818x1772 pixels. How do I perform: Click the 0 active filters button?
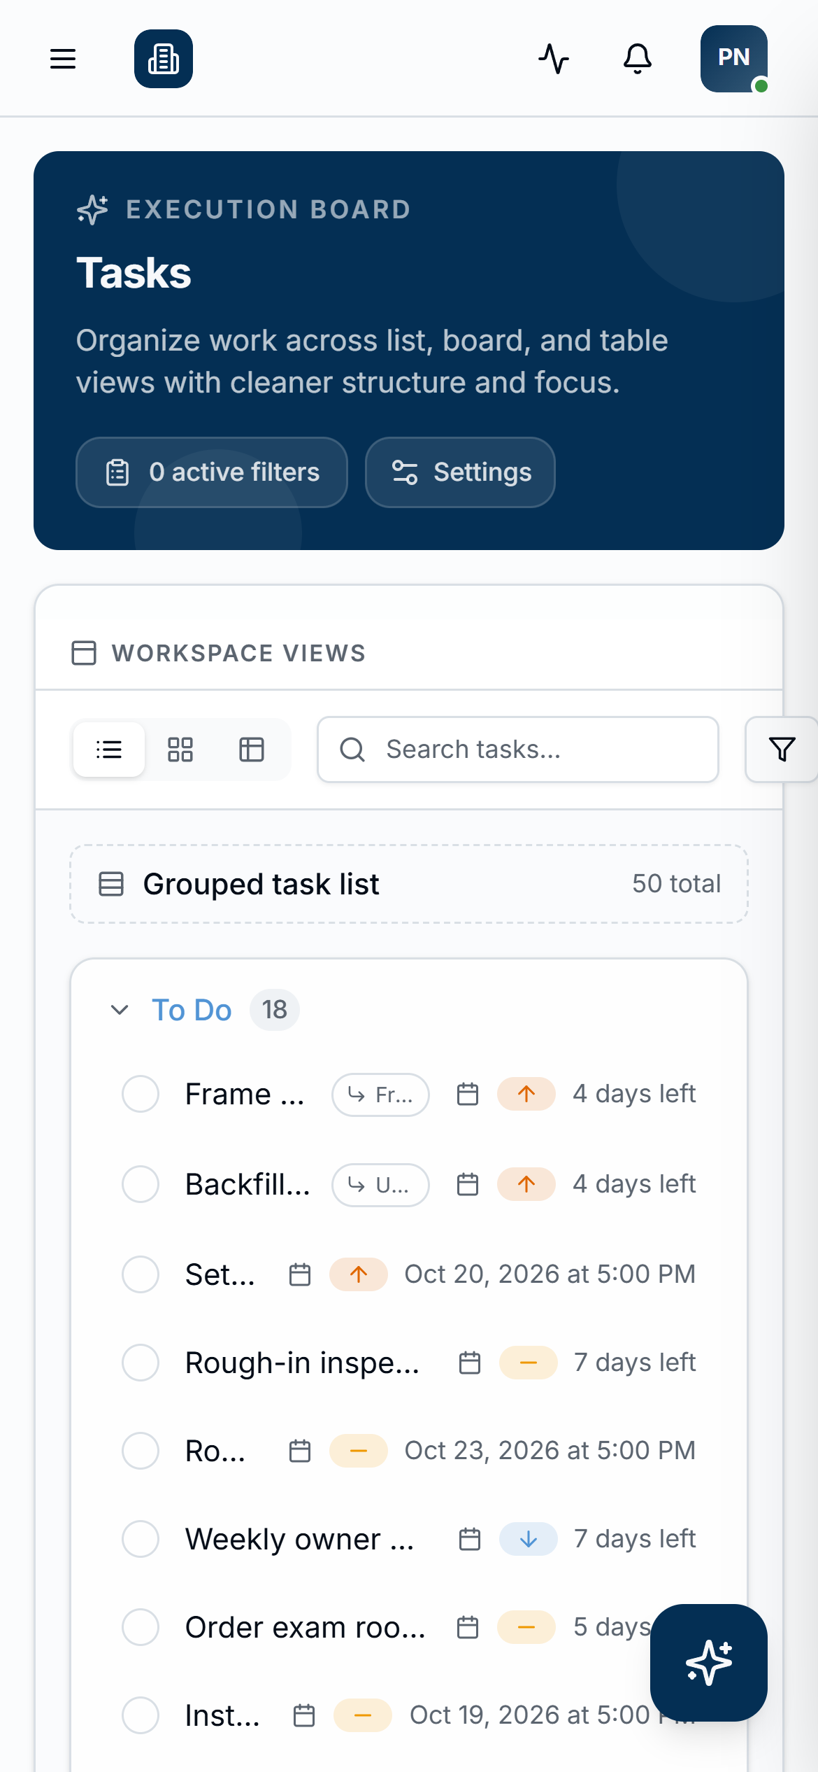coord(212,472)
